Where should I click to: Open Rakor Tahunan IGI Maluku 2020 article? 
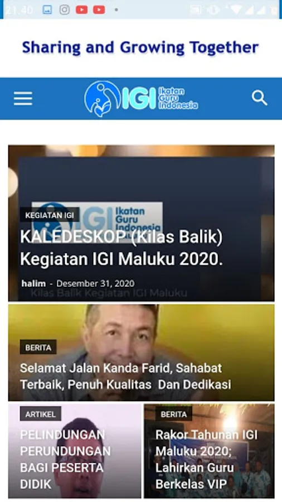pos(206,459)
